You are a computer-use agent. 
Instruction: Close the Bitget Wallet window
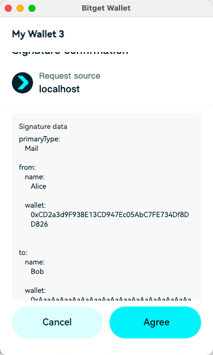coord(8,8)
